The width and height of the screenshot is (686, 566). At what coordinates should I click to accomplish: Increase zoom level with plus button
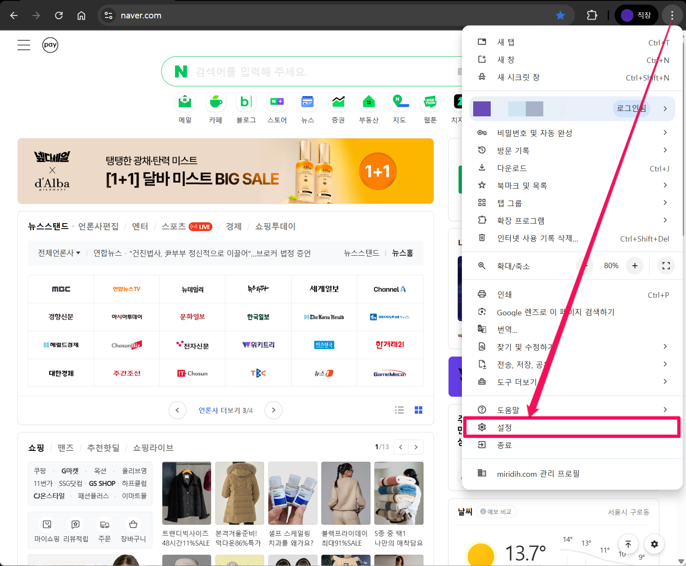pos(635,266)
